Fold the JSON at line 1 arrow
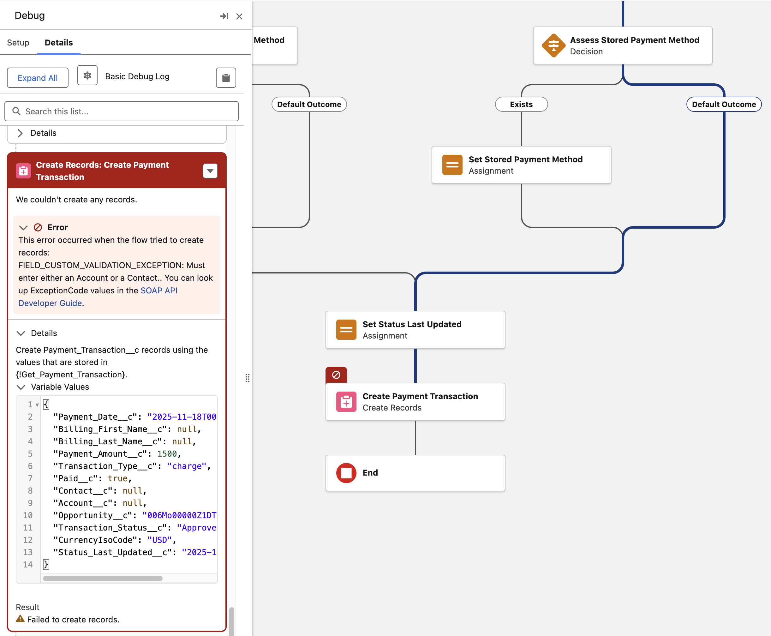Image resolution: width=771 pixels, height=636 pixels. [37, 405]
